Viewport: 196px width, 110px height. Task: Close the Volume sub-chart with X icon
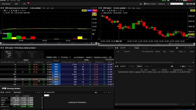[x=1, y=33]
